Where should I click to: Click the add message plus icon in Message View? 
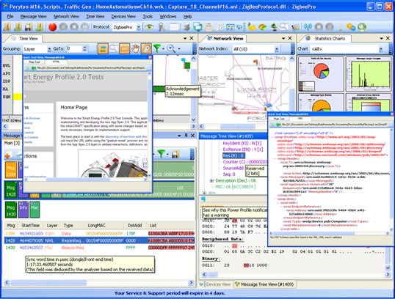[8, 155]
